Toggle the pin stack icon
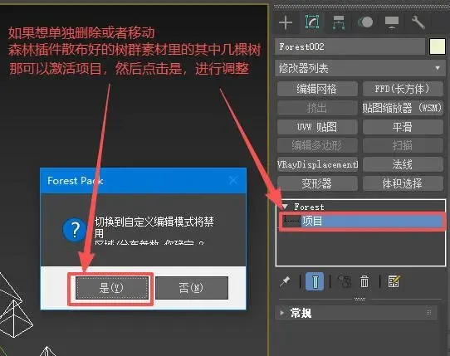 [x=285, y=281]
